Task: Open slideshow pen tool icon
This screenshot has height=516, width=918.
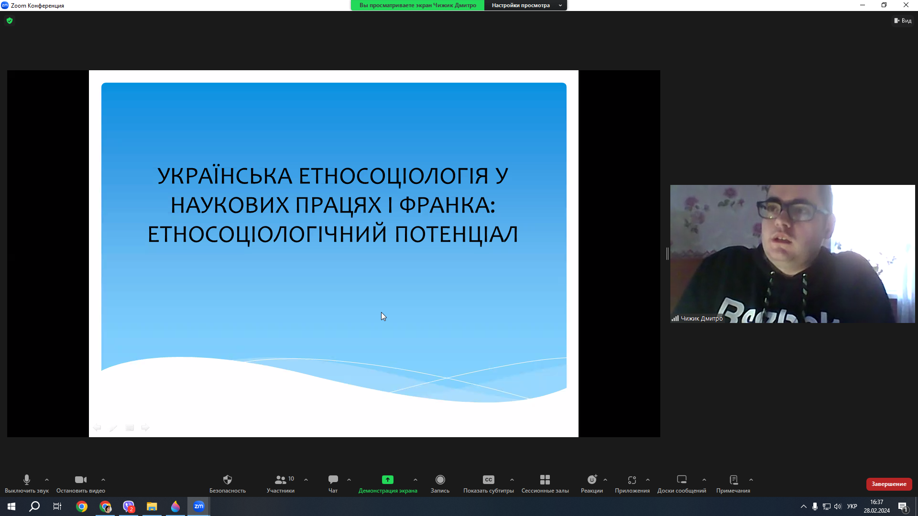Action: coord(113,428)
